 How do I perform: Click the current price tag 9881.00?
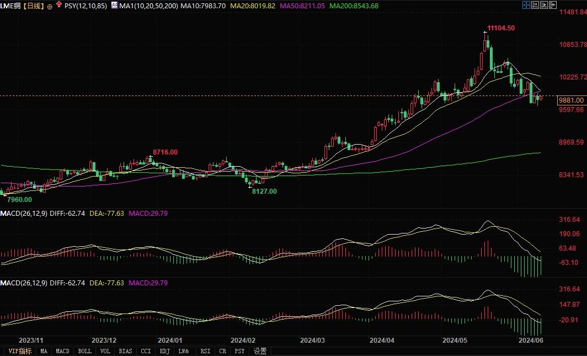coord(571,100)
